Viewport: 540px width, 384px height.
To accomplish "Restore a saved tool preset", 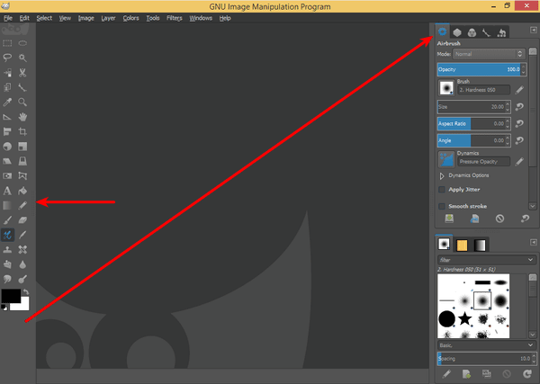I will pos(474,219).
